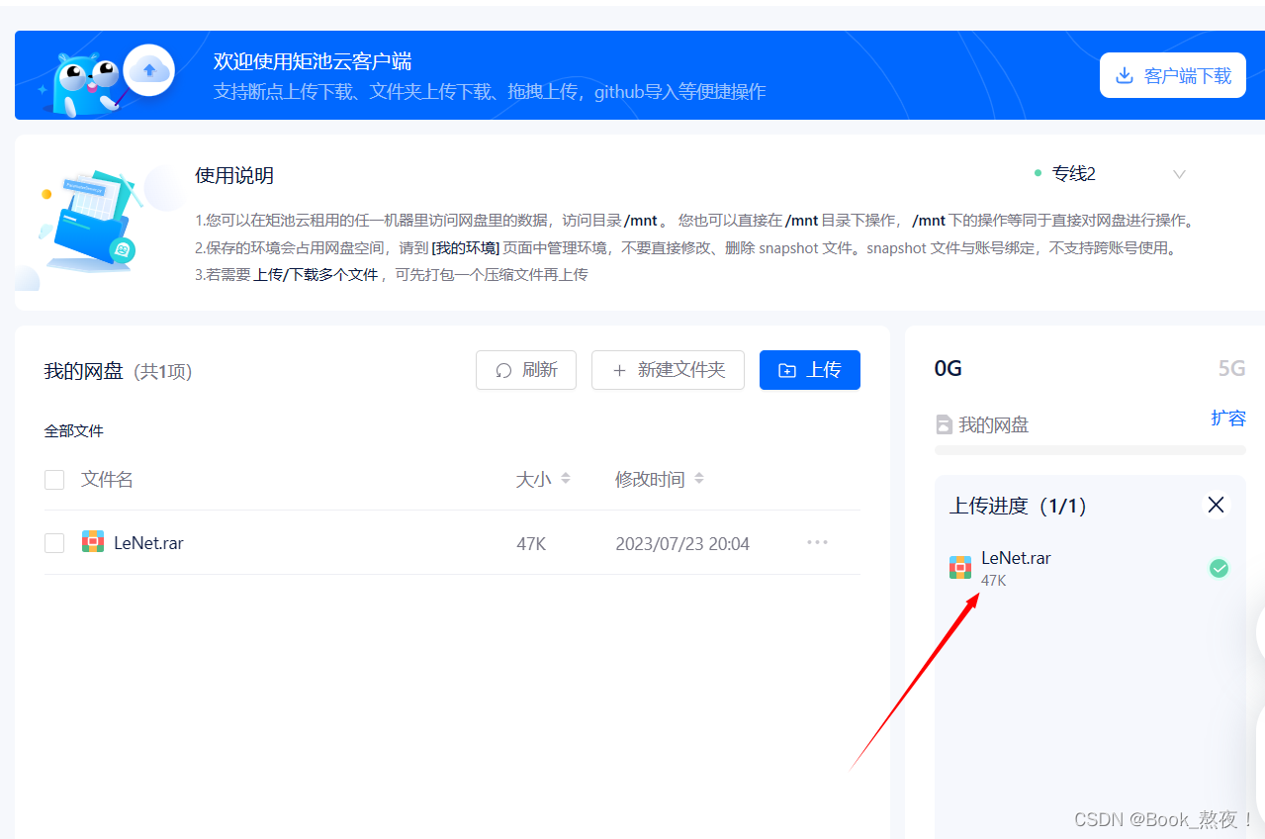Tick the LeNet.rar row checkbox
The image size is (1265, 839).
[x=54, y=543]
